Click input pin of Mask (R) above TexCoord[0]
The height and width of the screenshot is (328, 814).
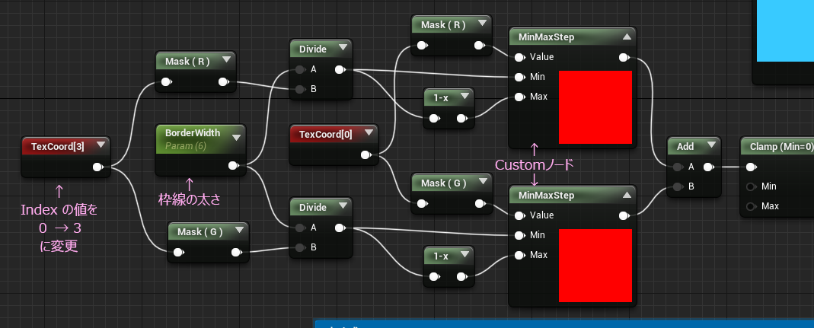[422, 46]
